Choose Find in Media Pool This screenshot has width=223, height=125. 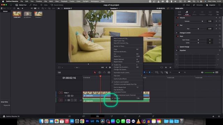(127, 87)
